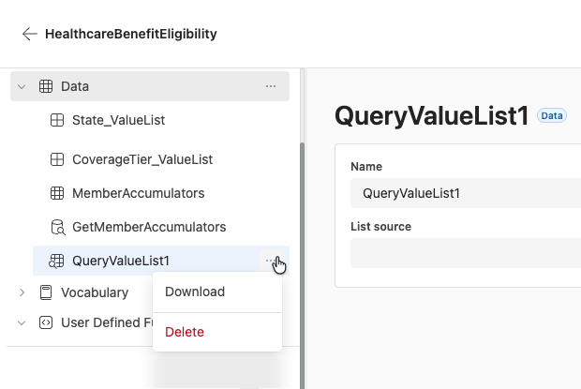Open the Vocabulary section

pyautogui.click(x=95, y=292)
